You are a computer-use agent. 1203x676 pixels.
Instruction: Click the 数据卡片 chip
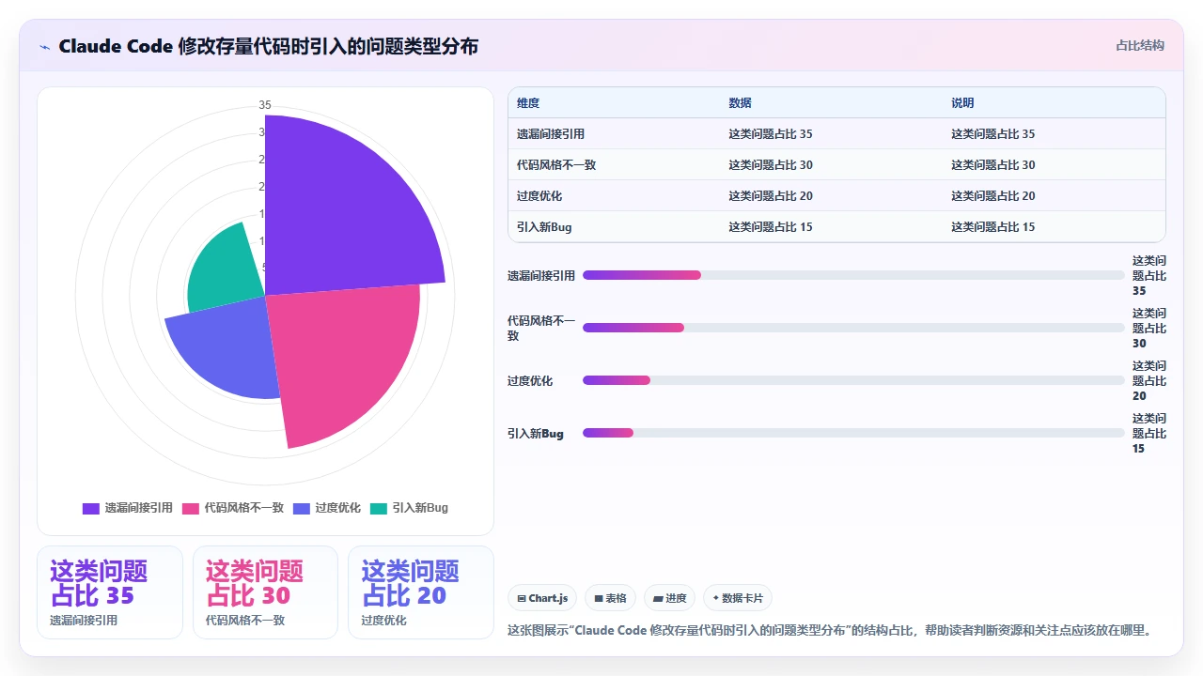(738, 598)
